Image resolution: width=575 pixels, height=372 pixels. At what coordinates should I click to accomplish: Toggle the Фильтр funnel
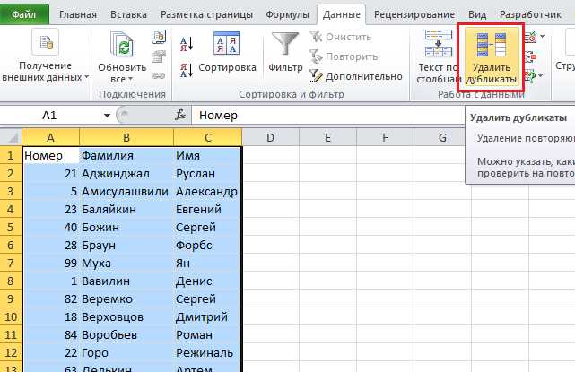pyautogui.click(x=285, y=52)
